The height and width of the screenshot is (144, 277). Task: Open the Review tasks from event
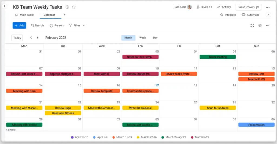pyautogui.click(x=179, y=74)
